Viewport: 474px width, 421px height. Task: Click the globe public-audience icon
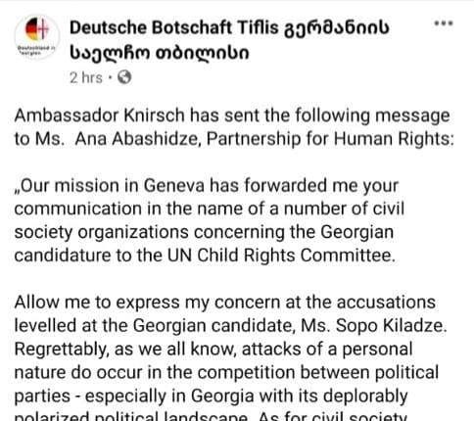pos(124,77)
